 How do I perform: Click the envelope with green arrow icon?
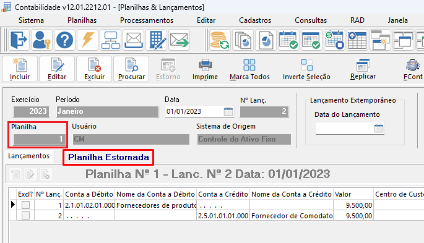click(180, 40)
